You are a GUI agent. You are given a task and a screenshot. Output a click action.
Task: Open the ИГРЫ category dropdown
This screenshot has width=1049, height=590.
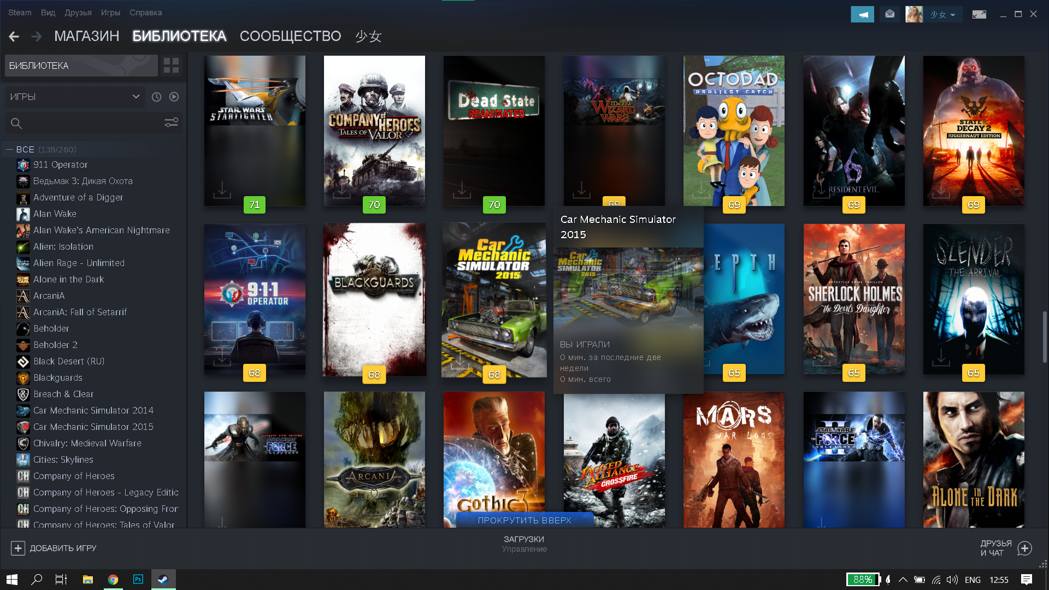[x=75, y=97]
